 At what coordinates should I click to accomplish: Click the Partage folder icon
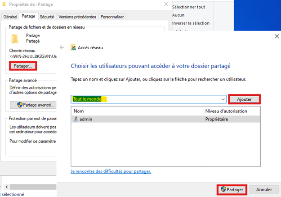click(x=15, y=39)
